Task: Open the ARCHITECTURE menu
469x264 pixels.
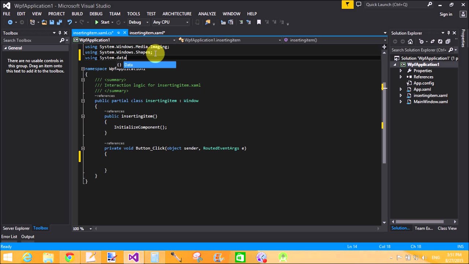Action: tap(177, 14)
